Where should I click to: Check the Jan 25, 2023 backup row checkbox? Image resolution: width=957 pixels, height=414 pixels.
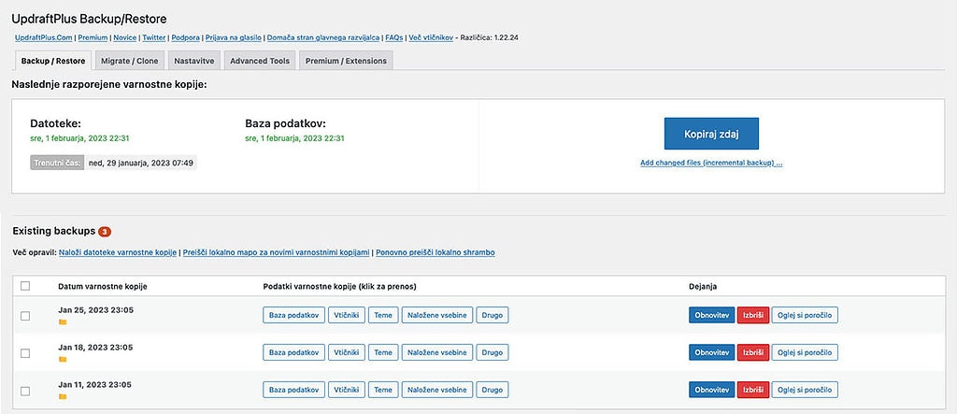pyautogui.click(x=25, y=316)
